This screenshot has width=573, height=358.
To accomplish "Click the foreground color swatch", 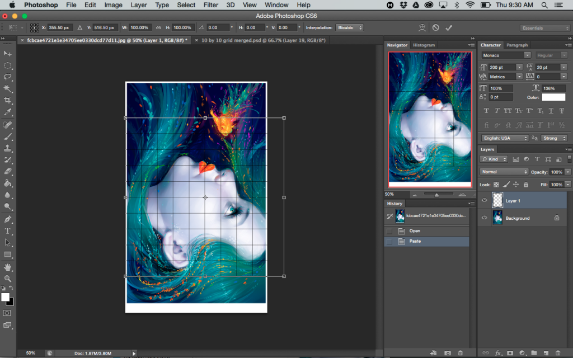I will coord(5,297).
